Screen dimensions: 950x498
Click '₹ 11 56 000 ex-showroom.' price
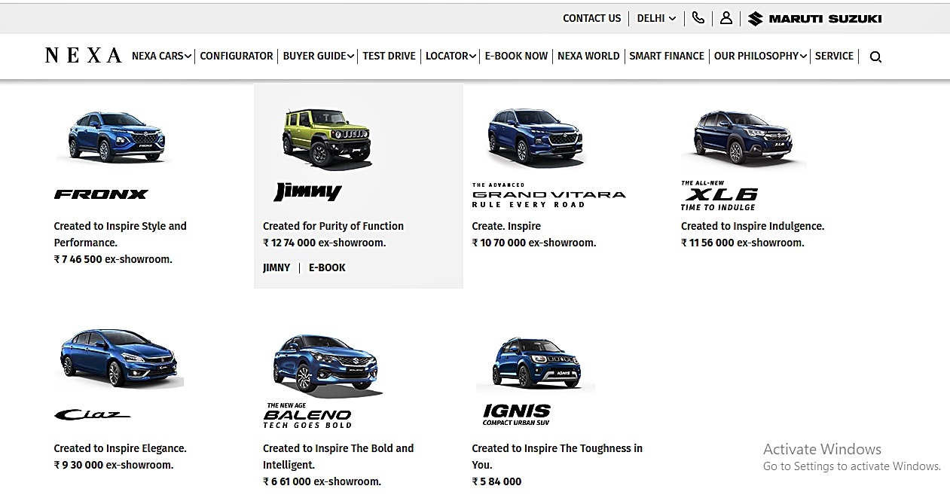click(743, 243)
